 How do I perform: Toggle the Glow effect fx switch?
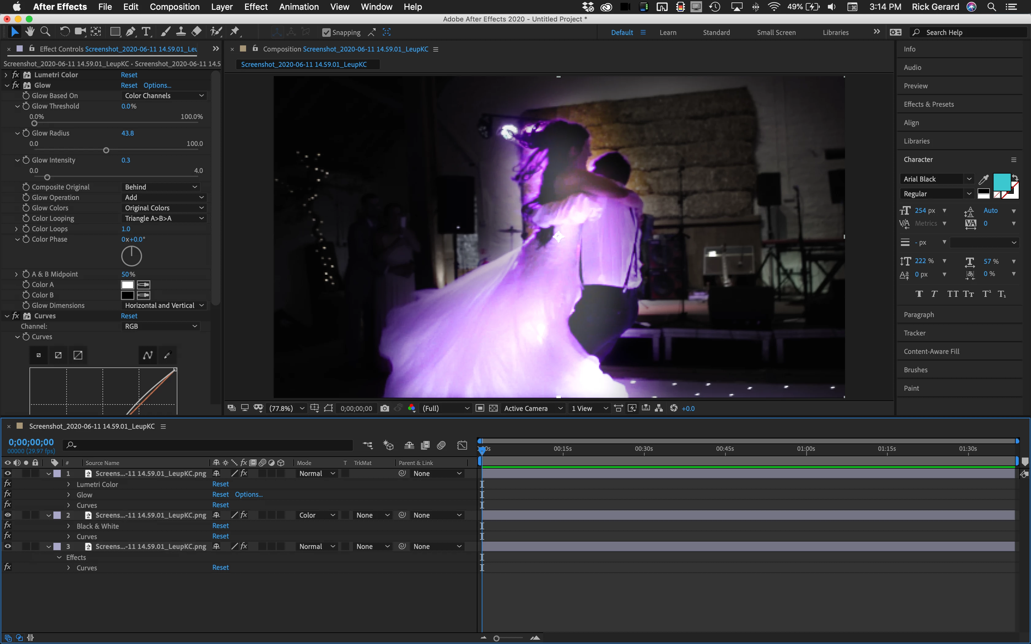(x=16, y=85)
